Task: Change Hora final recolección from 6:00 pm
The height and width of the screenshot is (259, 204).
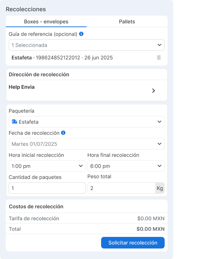Action: tap(126, 166)
